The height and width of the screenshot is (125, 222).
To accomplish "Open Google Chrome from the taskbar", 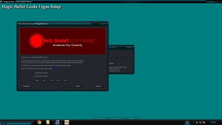I will pos(39,122).
